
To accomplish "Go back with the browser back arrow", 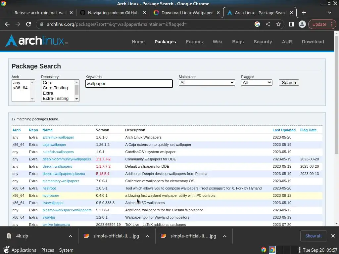I will coord(7,24).
